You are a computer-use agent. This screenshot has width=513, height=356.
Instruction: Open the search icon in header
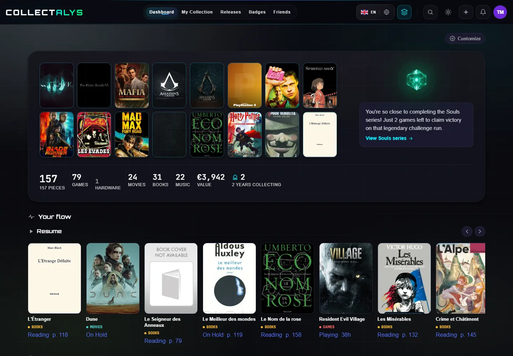click(x=430, y=12)
